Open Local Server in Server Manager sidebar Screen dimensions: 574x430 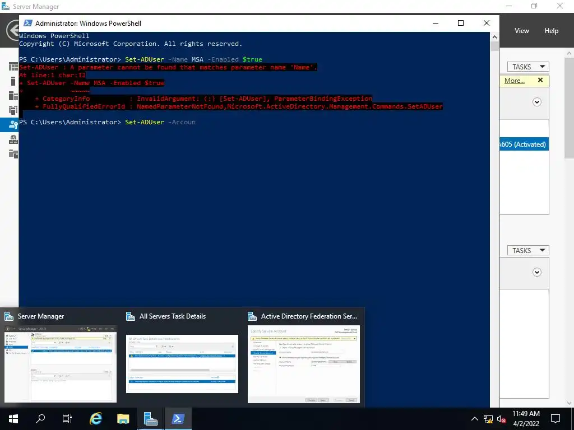tap(13, 81)
